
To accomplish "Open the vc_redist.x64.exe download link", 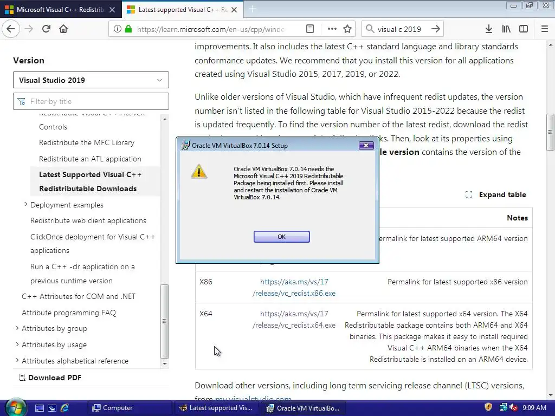I will pyautogui.click(x=294, y=320).
